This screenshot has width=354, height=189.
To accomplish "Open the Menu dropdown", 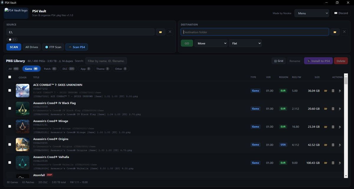I will (312, 13).
